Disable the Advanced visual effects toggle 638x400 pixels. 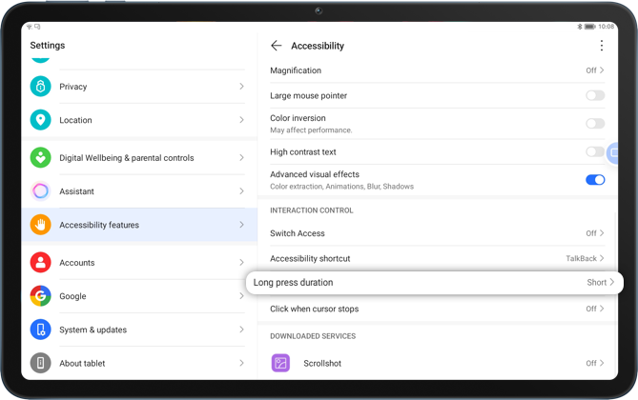pyautogui.click(x=595, y=179)
